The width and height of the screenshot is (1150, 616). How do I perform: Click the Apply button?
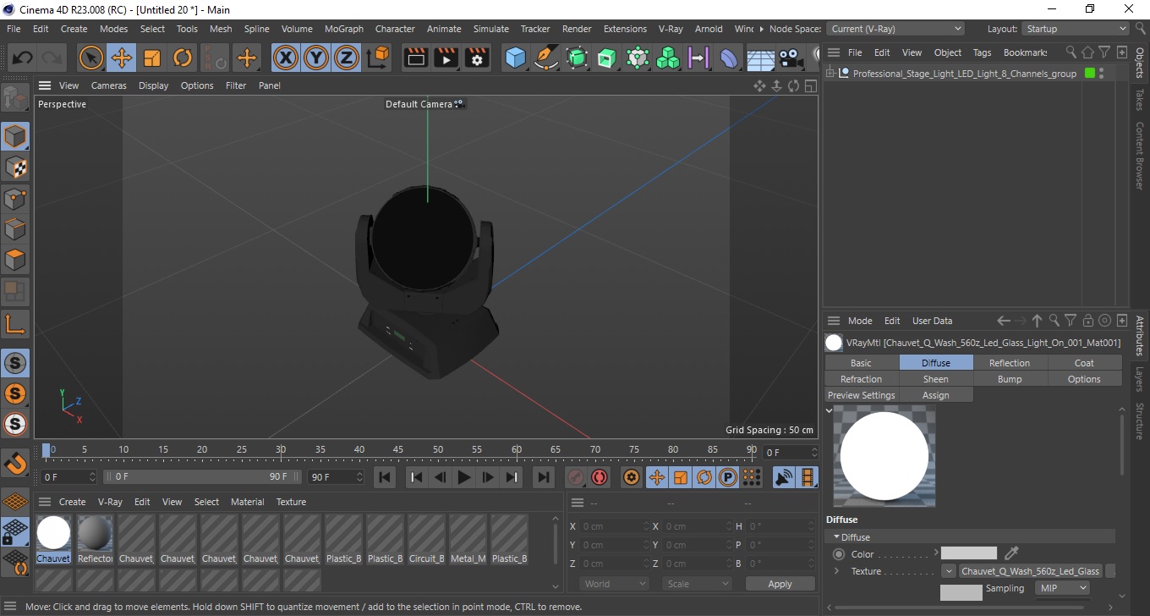[x=780, y=584]
